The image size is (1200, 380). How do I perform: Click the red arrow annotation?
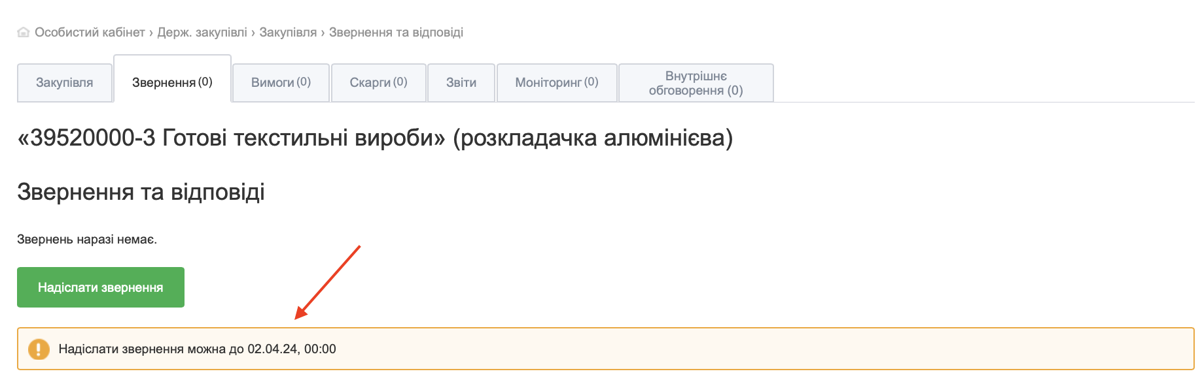click(327, 283)
